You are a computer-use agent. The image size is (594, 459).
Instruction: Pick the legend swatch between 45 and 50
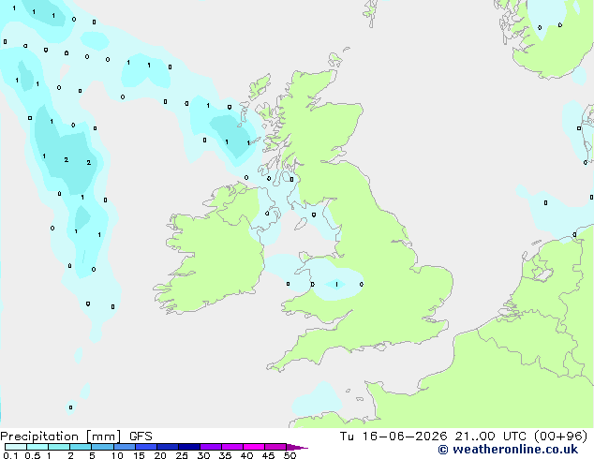point(275,447)
